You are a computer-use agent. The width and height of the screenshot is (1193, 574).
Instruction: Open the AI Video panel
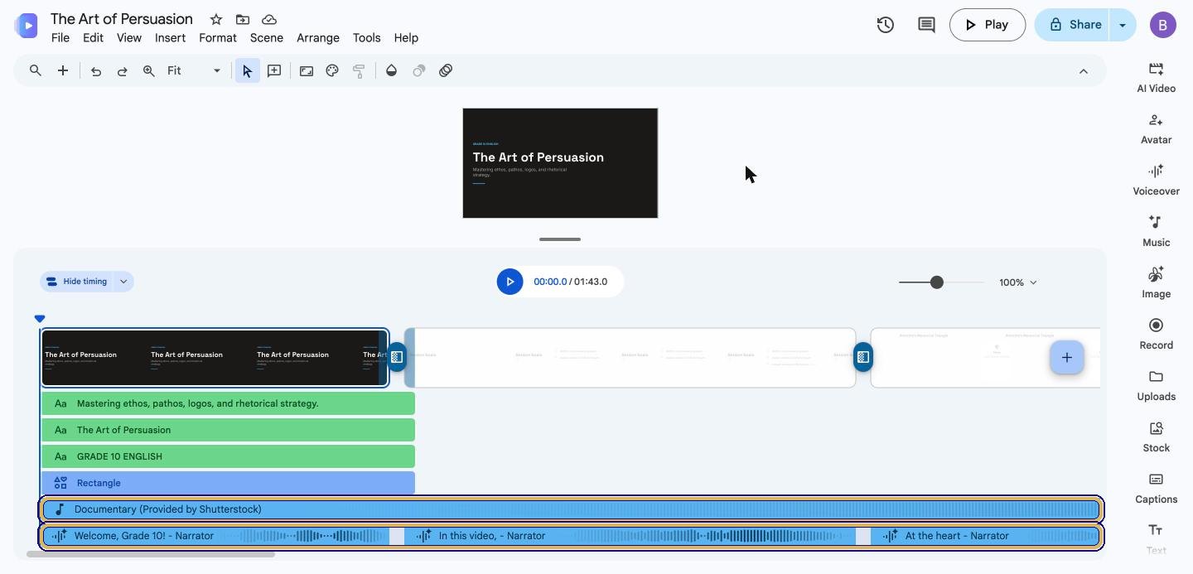pos(1156,77)
